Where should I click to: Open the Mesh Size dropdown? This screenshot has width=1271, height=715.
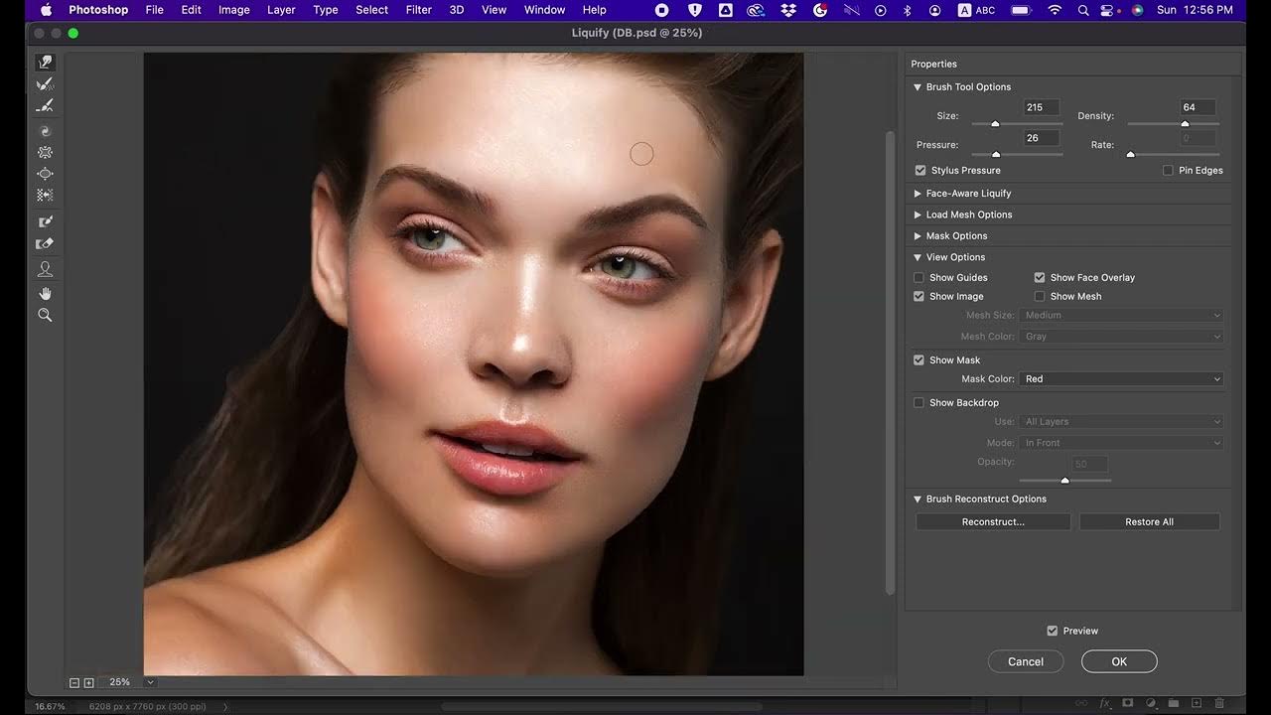[x=1121, y=315]
